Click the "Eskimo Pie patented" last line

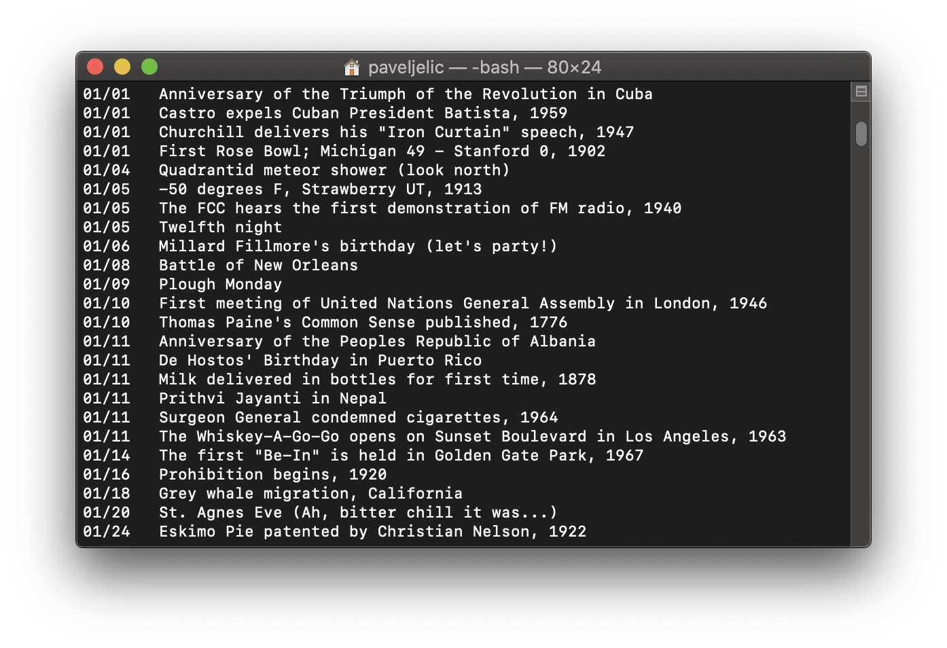pyautogui.click(x=372, y=532)
